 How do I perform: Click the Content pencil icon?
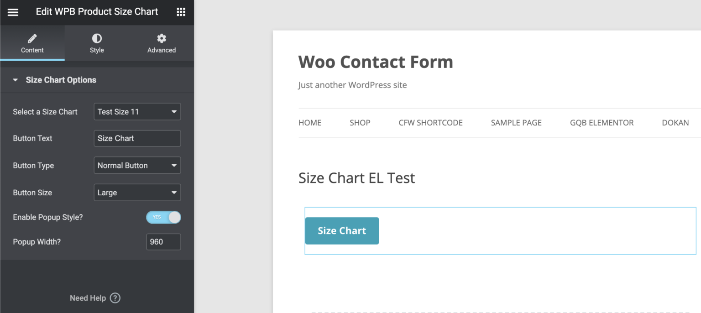(32, 38)
